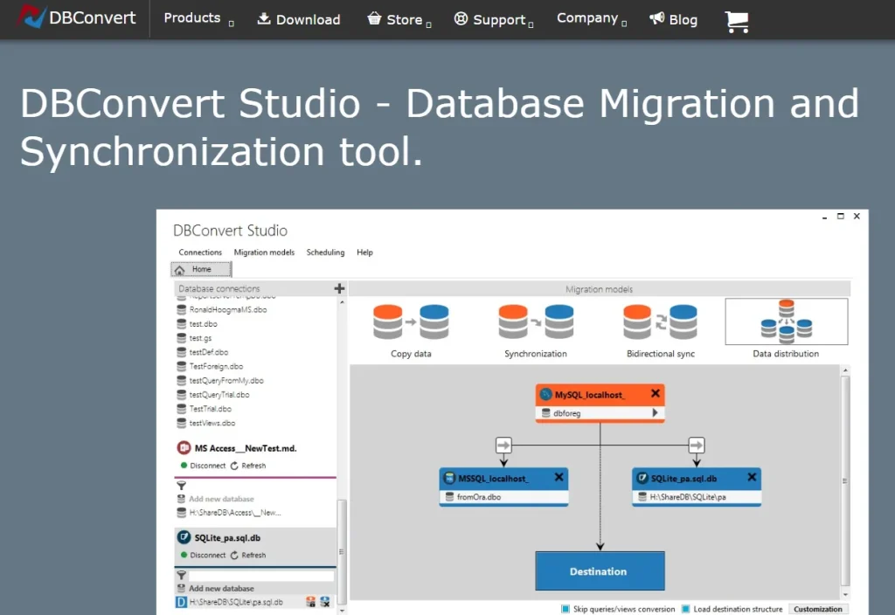This screenshot has height=615, width=895.
Task: Go to the Download page
Action: [x=299, y=19]
